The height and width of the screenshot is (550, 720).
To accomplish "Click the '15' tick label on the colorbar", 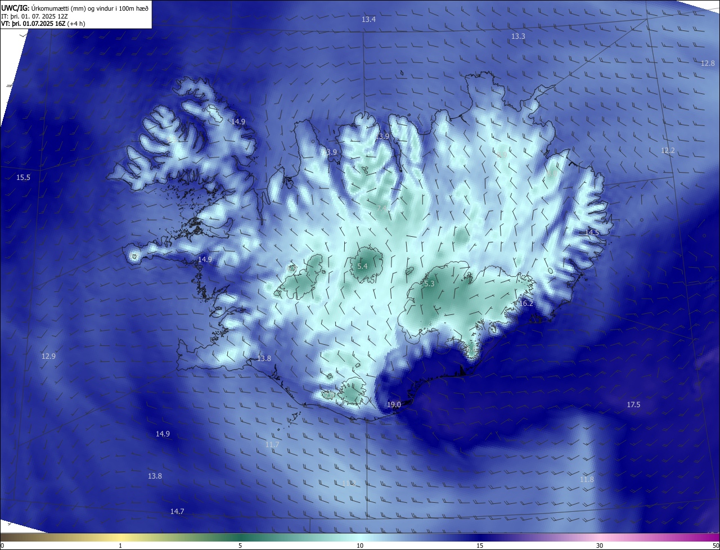I will (480, 546).
